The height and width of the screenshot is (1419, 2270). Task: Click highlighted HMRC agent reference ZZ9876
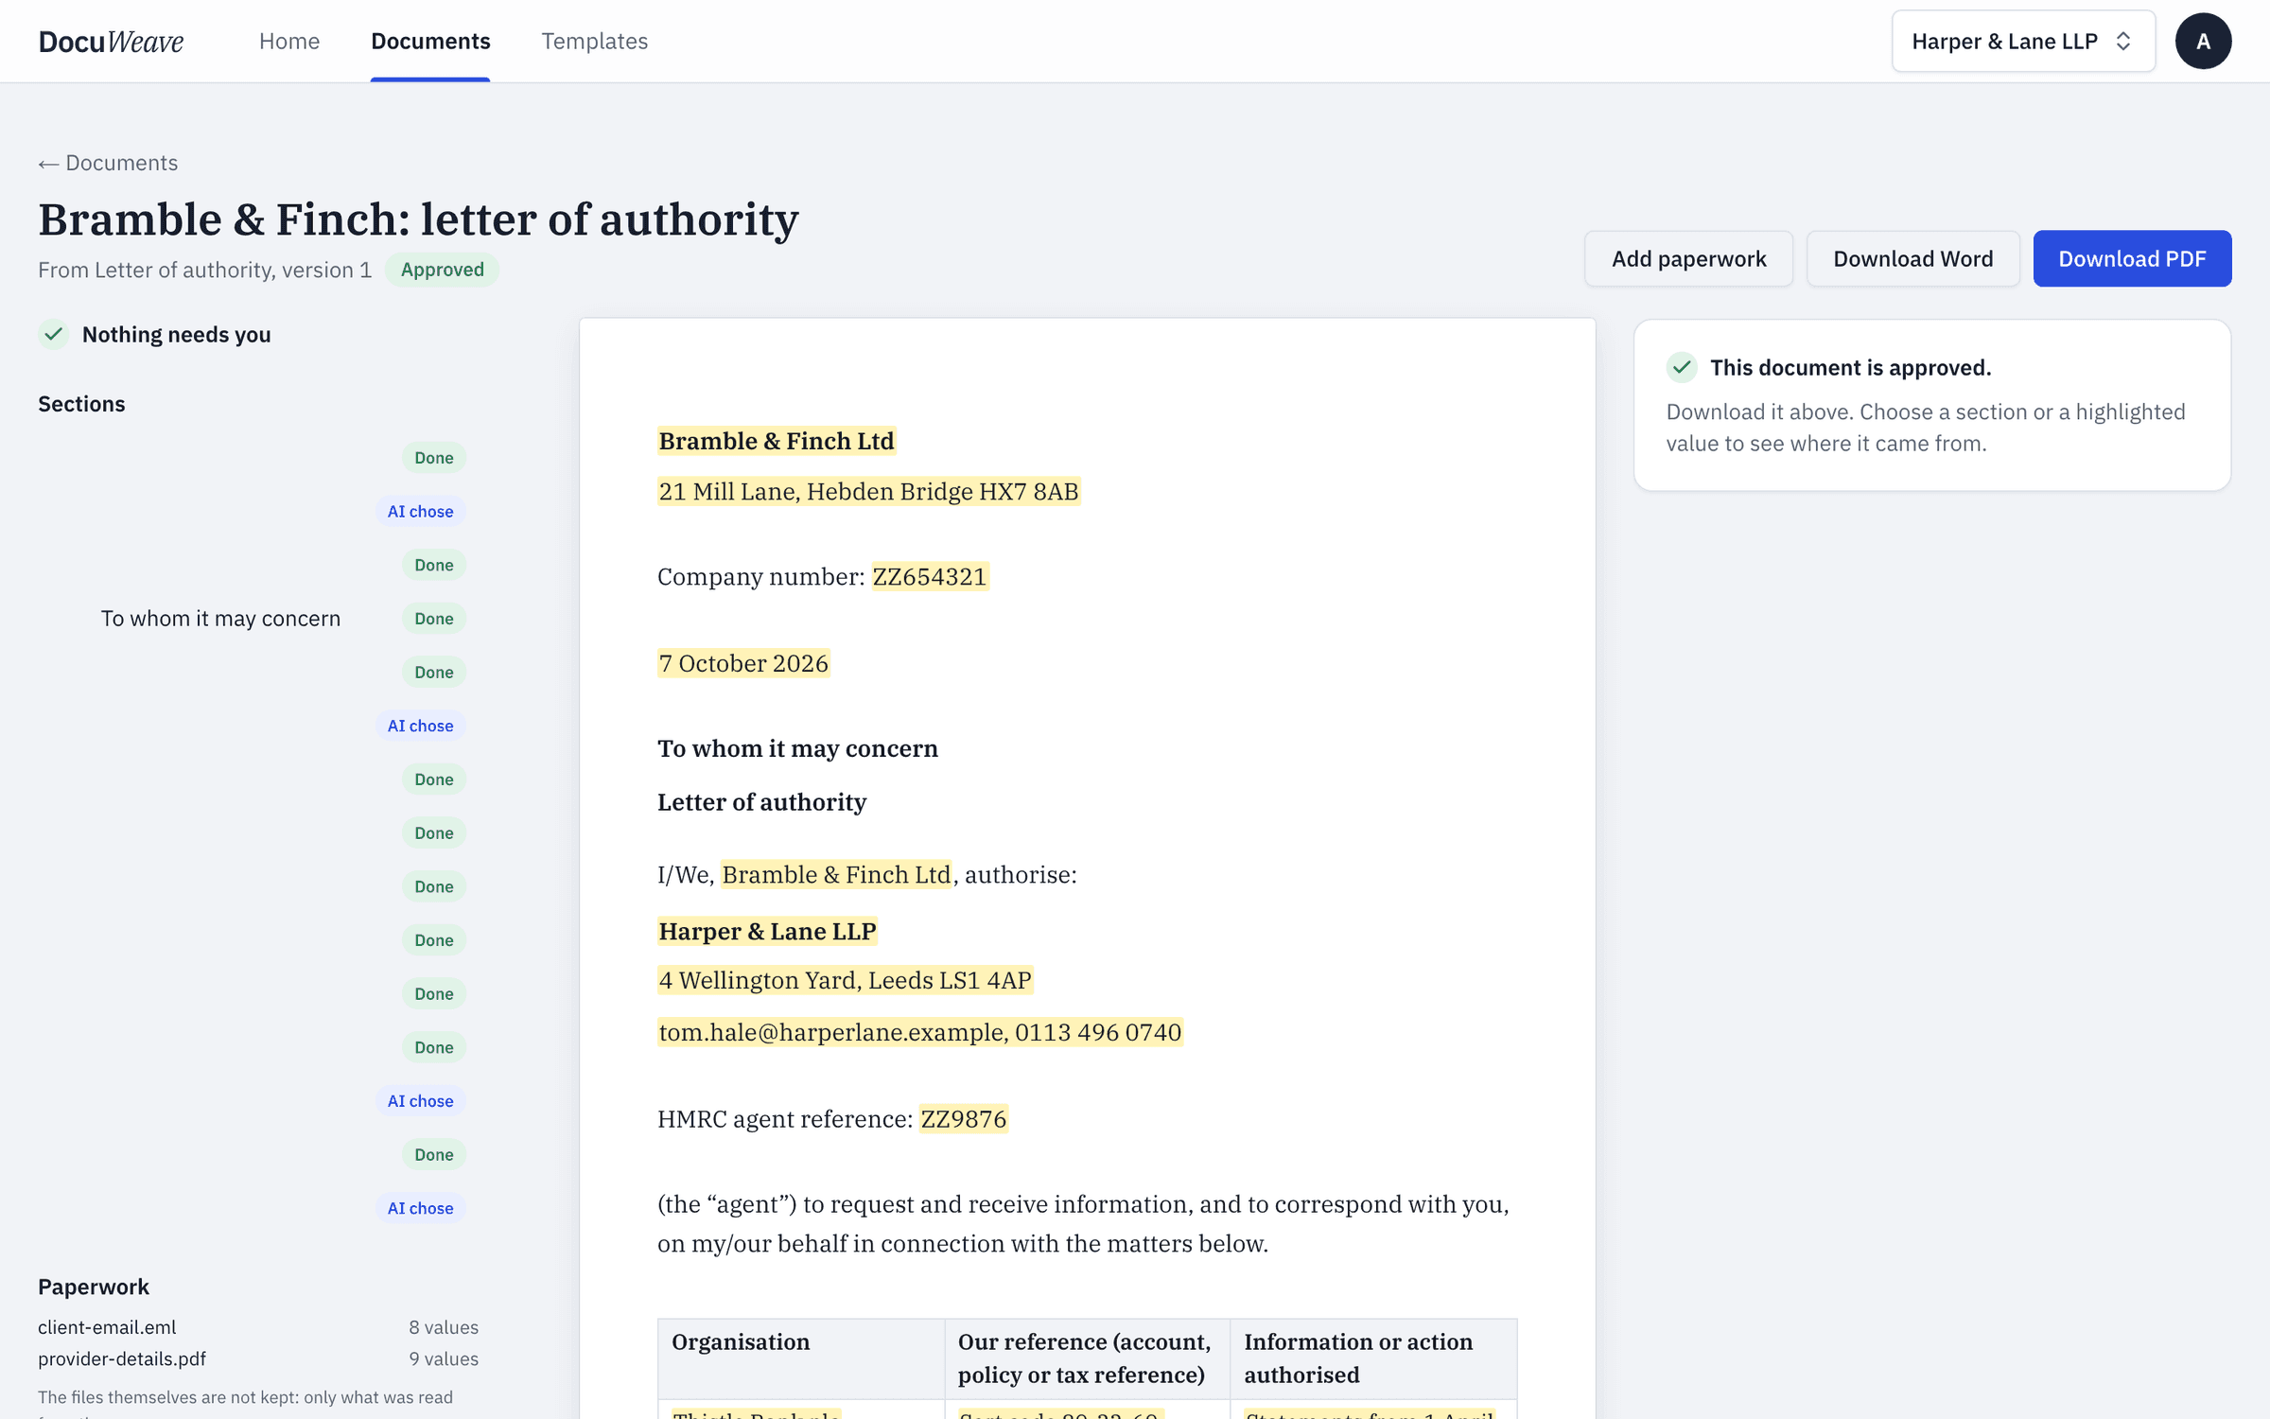[963, 1118]
